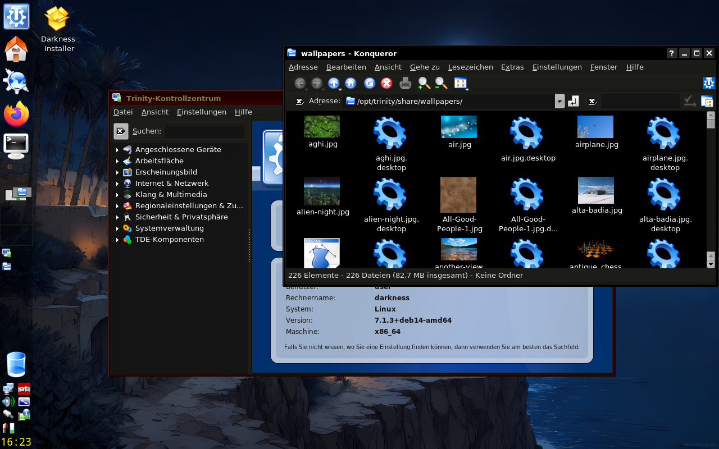719x449 pixels.
Task: Launch Firefox from the desktop panel
Action: point(16,114)
